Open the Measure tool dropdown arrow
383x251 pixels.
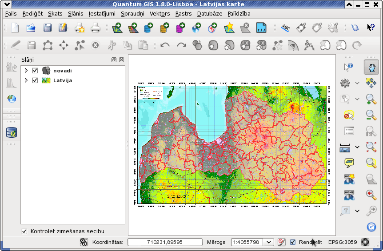(x=357, y=147)
